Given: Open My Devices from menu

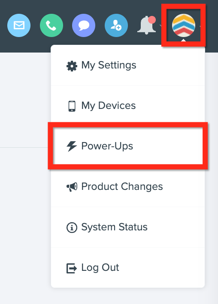Looking at the screenshot, I should (128, 105).
